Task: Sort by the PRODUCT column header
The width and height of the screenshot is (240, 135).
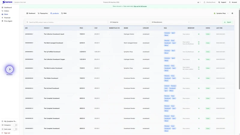Action: pyautogui.click(x=47, y=28)
